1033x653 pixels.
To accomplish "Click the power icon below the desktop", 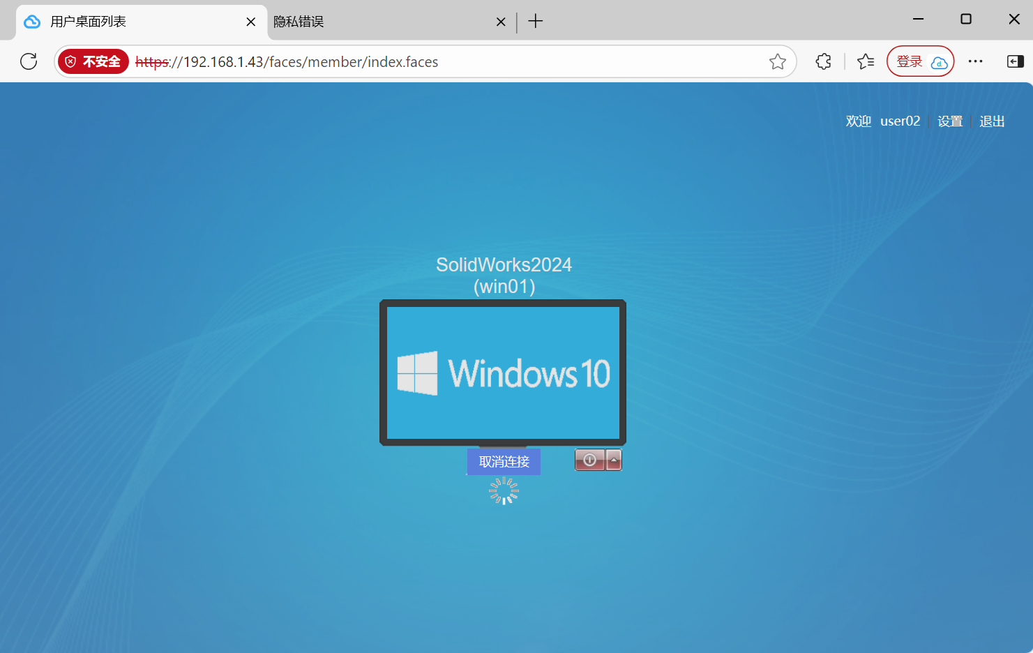I will coord(589,460).
